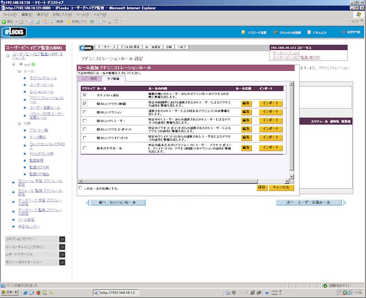Switch to メイン情報 tab
The width and height of the screenshot is (366, 298).
coord(89,79)
